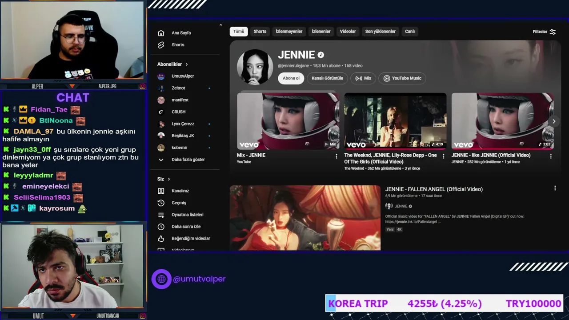Select the Canlı filter chip
Image resolution: width=569 pixels, height=320 pixels.
[410, 32]
